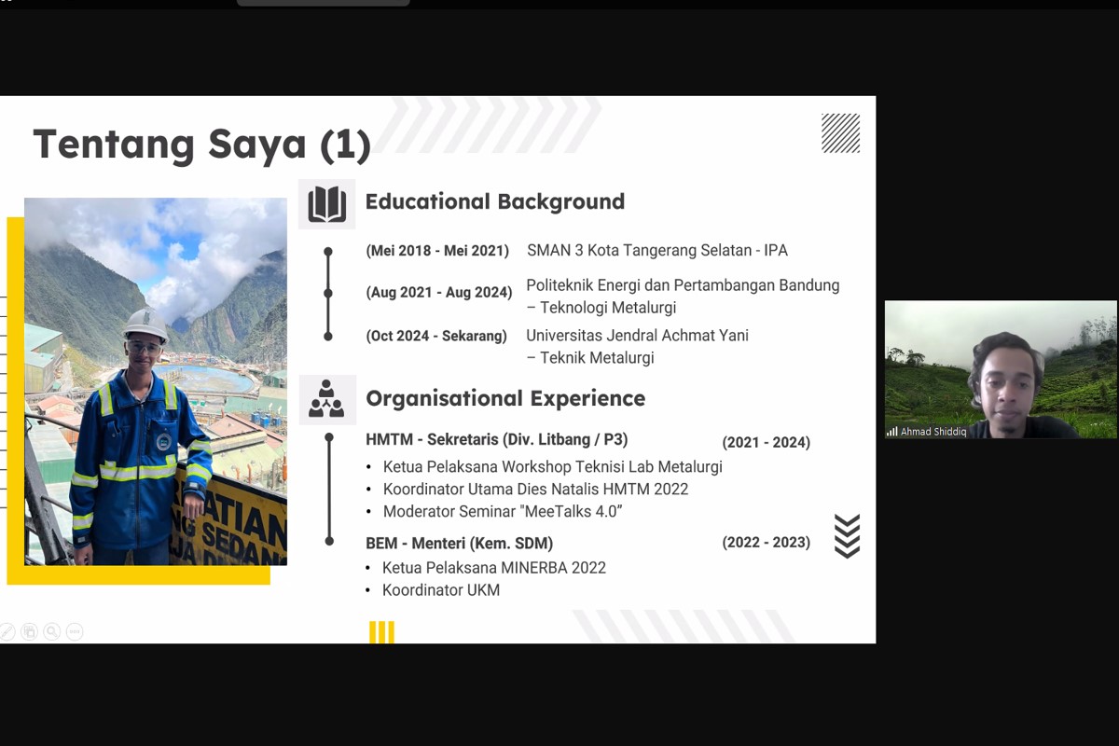Viewport: 1119px width, 746px height.
Task: Click the mine worker photo
Action: point(156,380)
